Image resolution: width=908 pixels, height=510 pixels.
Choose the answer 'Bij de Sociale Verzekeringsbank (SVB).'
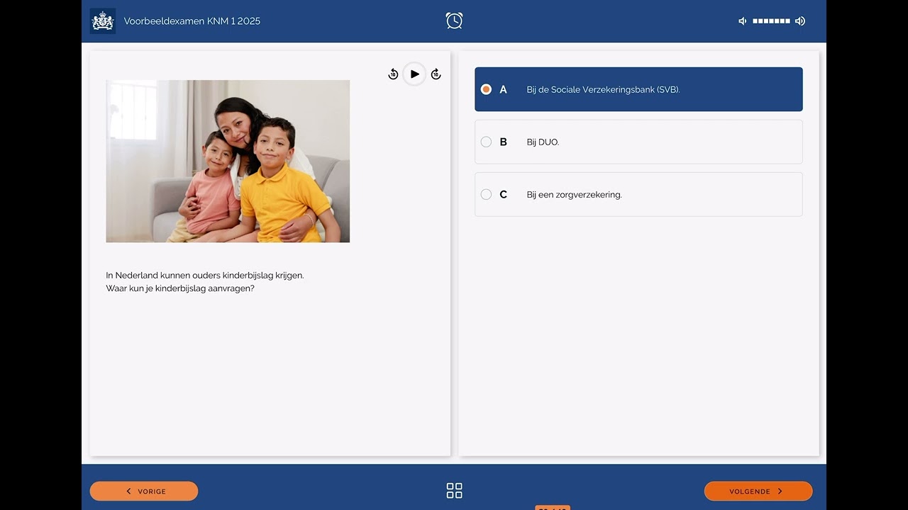638,89
